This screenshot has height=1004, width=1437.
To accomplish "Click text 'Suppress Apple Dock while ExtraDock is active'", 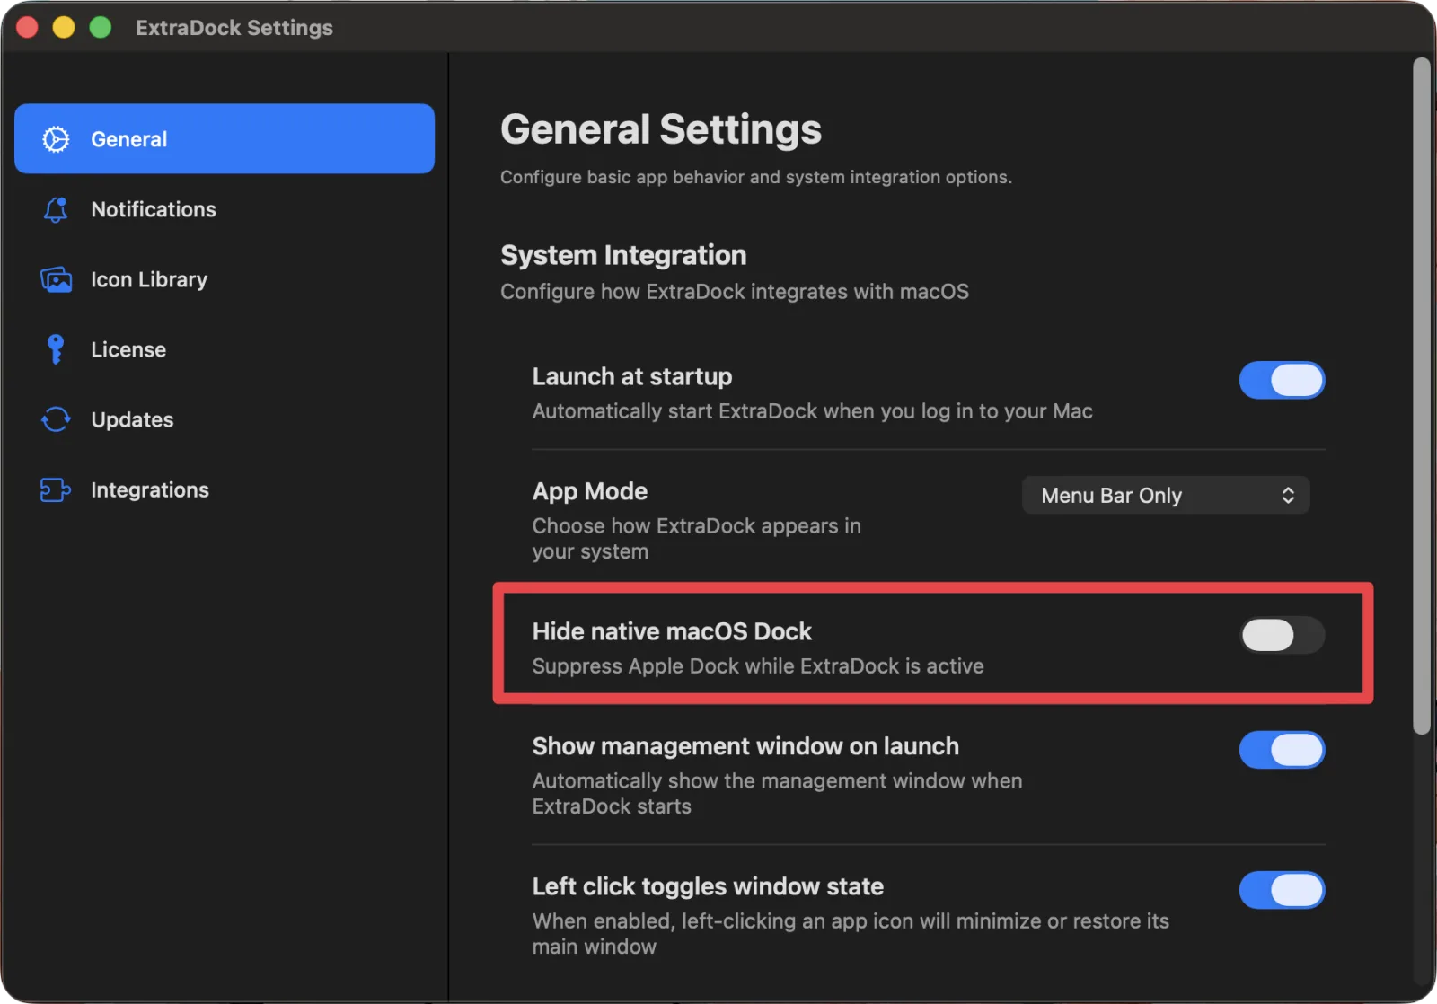I will point(758,666).
